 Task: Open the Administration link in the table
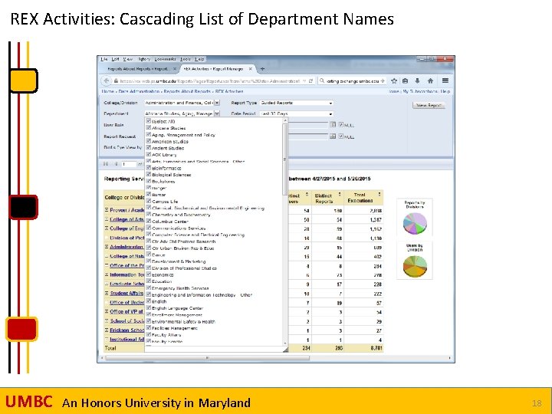[126, 247]
